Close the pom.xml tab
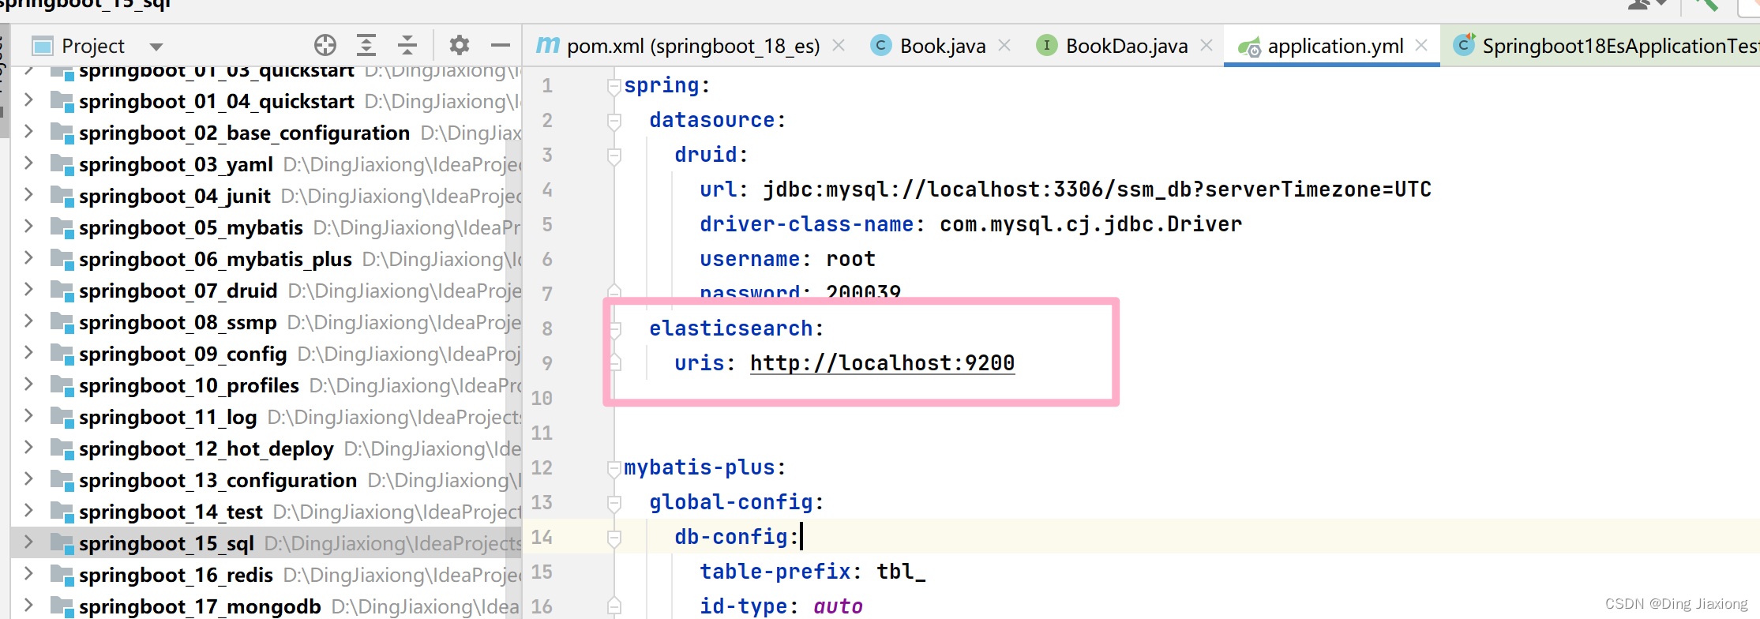The image size is (1760, 619). click(x=839, y=45)
